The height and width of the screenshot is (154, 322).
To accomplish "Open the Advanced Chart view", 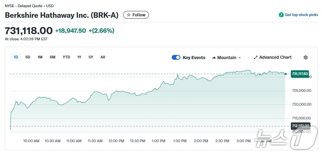I will point(275,57).
